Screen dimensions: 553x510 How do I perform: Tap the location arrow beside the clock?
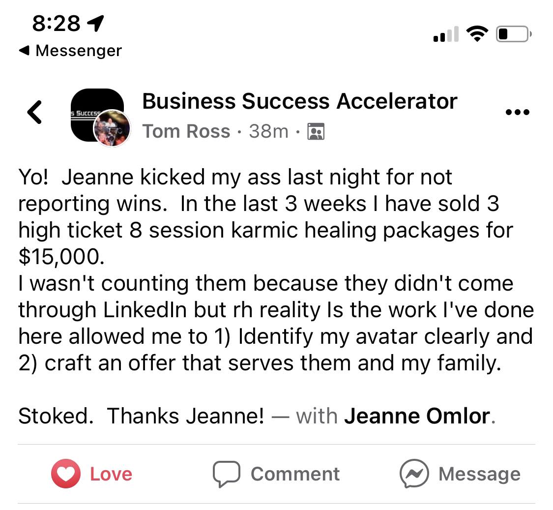click(95, 23)
